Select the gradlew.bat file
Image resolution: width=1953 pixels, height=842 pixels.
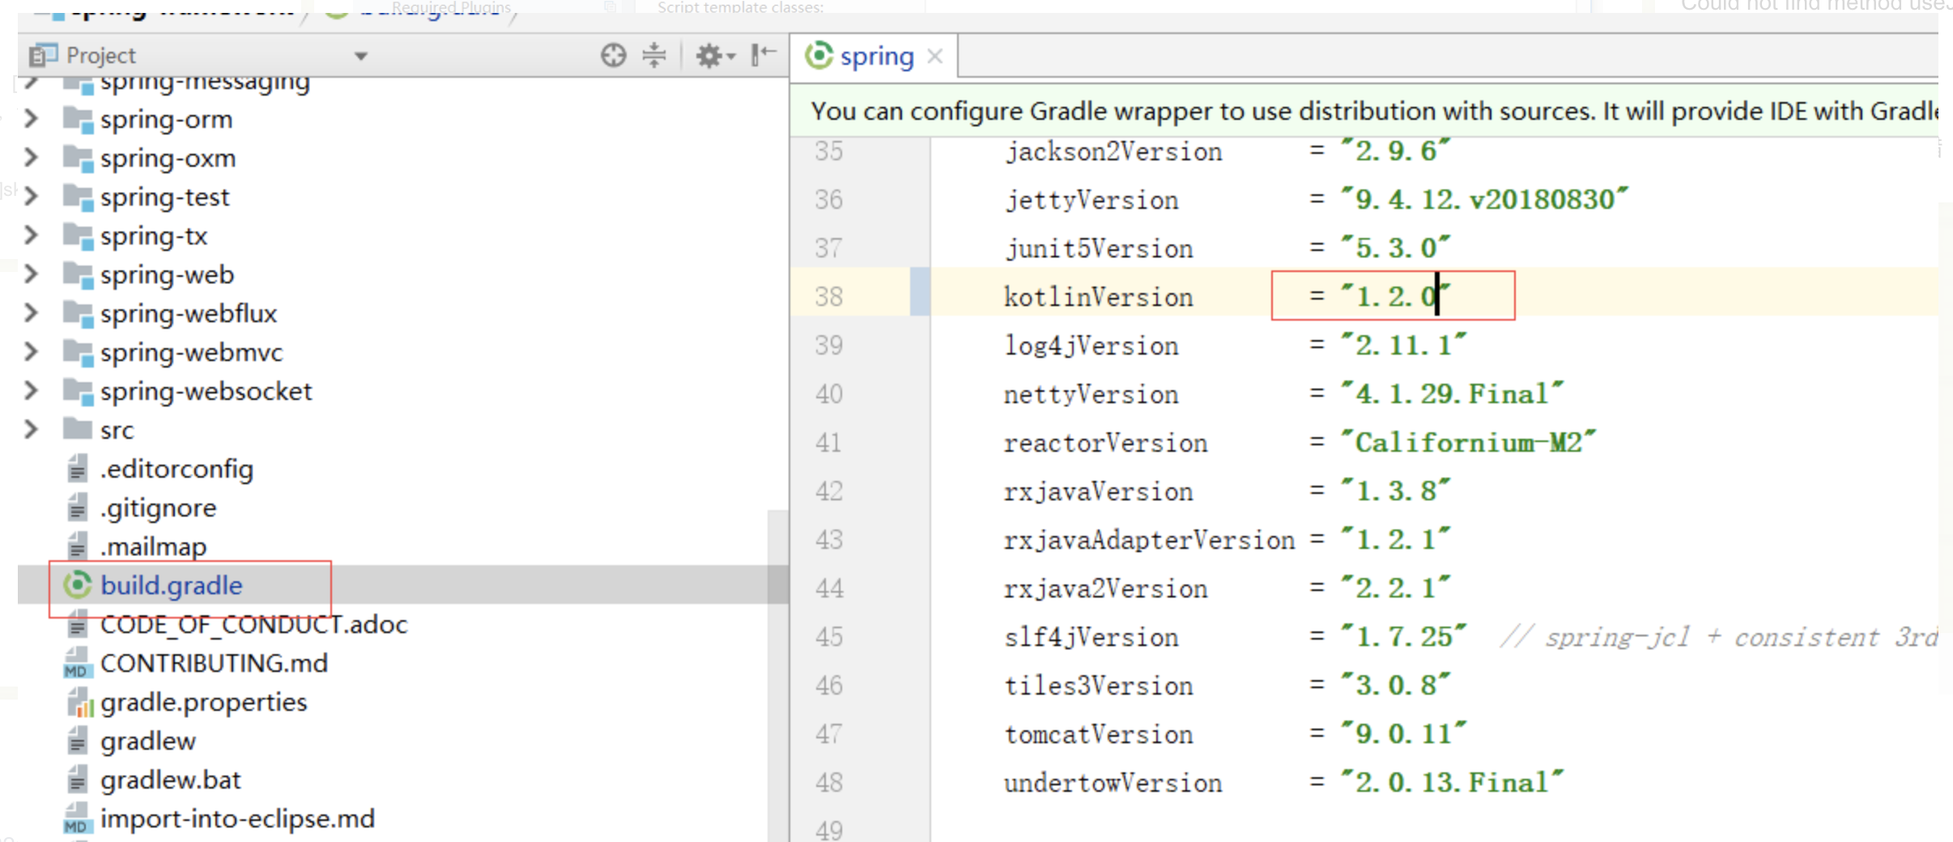click(x=171, y=780)
